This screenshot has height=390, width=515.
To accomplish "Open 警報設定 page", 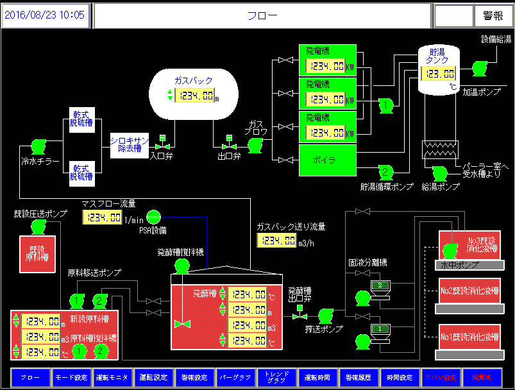I will [194, 378].
